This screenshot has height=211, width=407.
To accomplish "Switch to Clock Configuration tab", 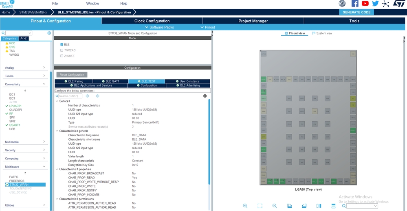I will tap(152, 21).
